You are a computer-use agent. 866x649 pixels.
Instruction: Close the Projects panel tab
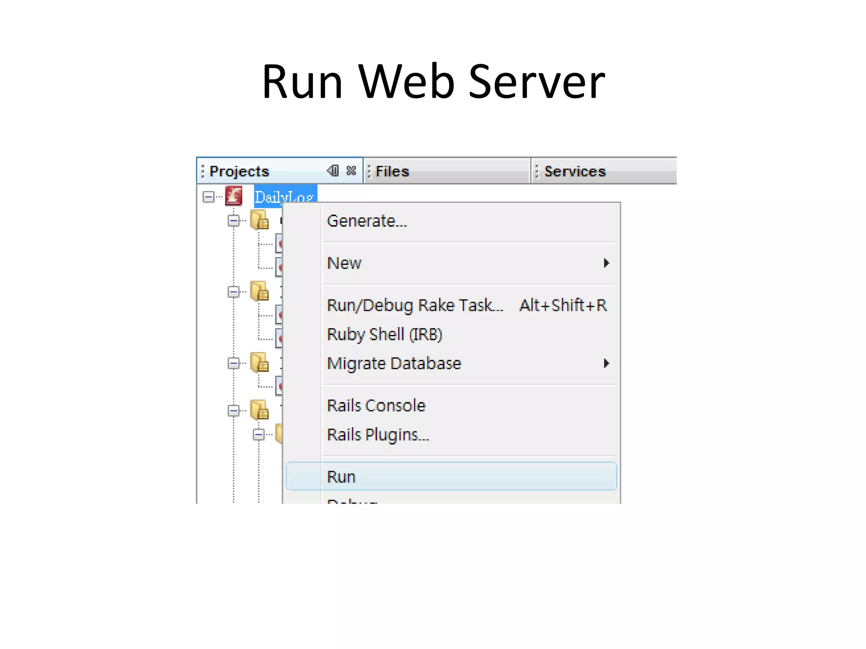tap(351, 171)
